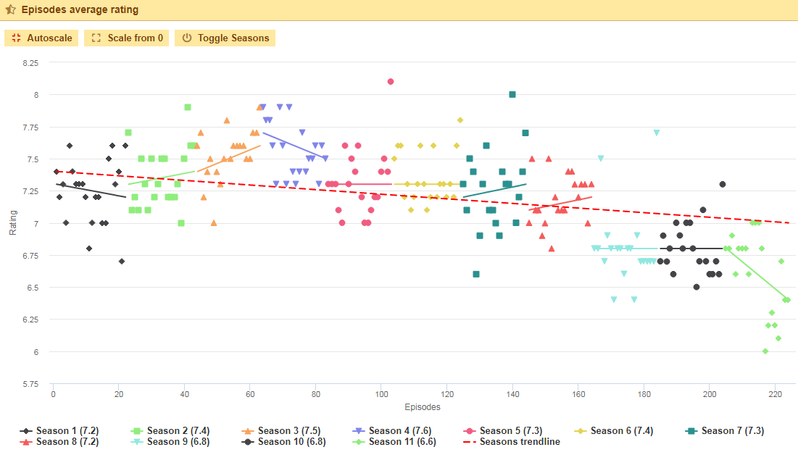Toggle Season 4 (7.6) in the legend
The width and height of the screenshot is (798, 455).
pos(392,431)
